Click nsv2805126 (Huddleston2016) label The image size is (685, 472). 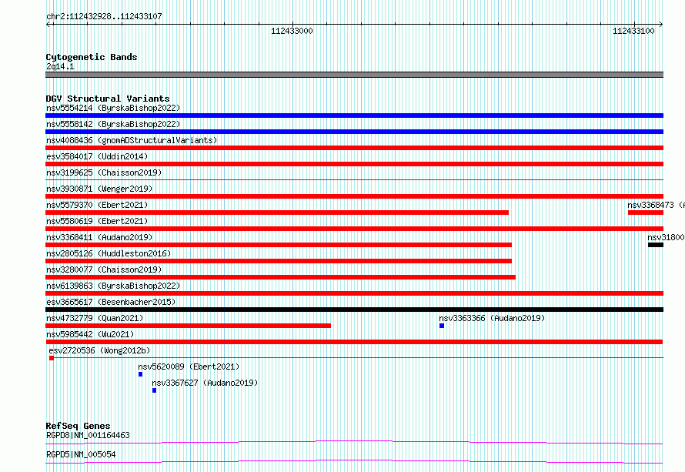pyautogui.click(x=109, y=253)
